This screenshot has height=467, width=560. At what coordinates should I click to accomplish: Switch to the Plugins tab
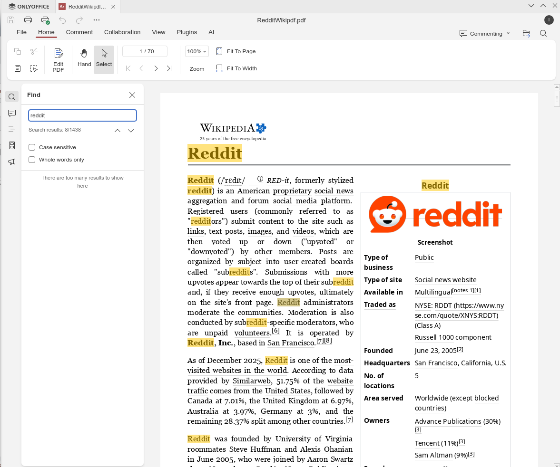[x=187, y=32]
